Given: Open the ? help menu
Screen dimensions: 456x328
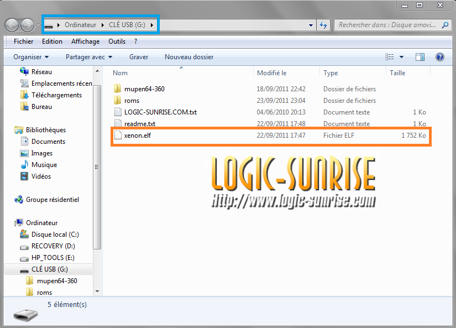Looking at the screenshot, I should [x=135, y=41].
